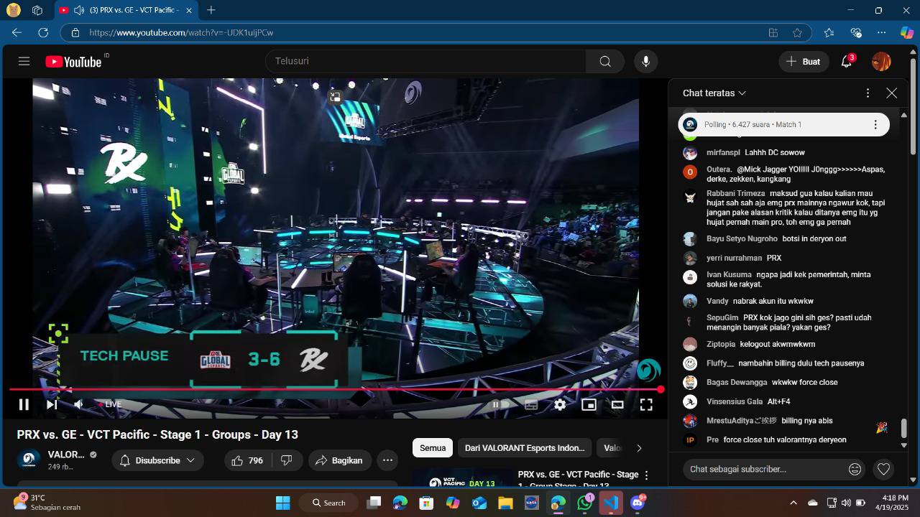
Task: Select the Semua filter chip
Action: point(433,448)
